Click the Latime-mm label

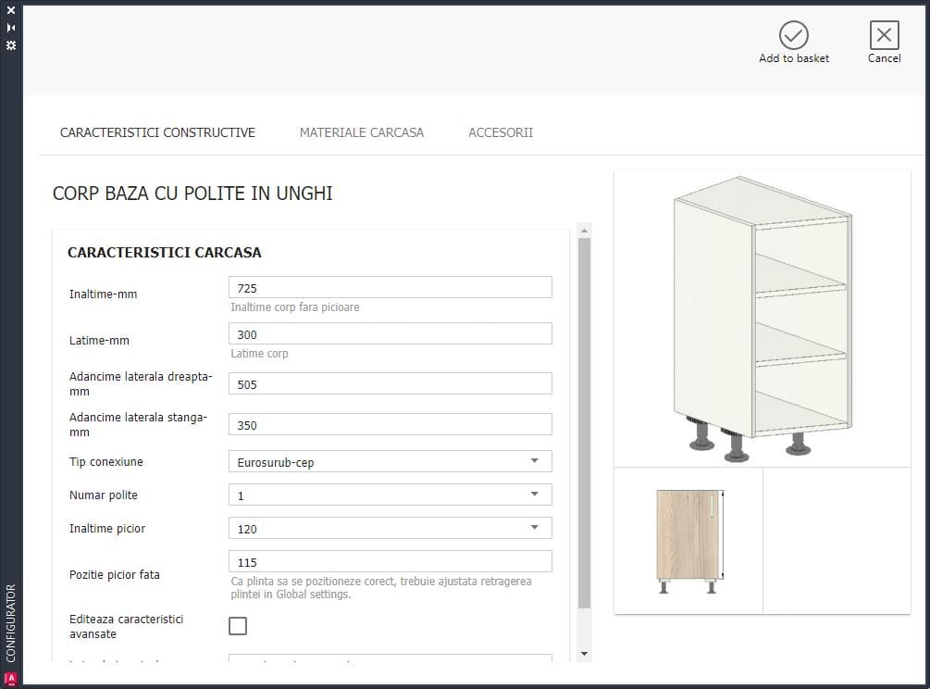click(99, 341)
